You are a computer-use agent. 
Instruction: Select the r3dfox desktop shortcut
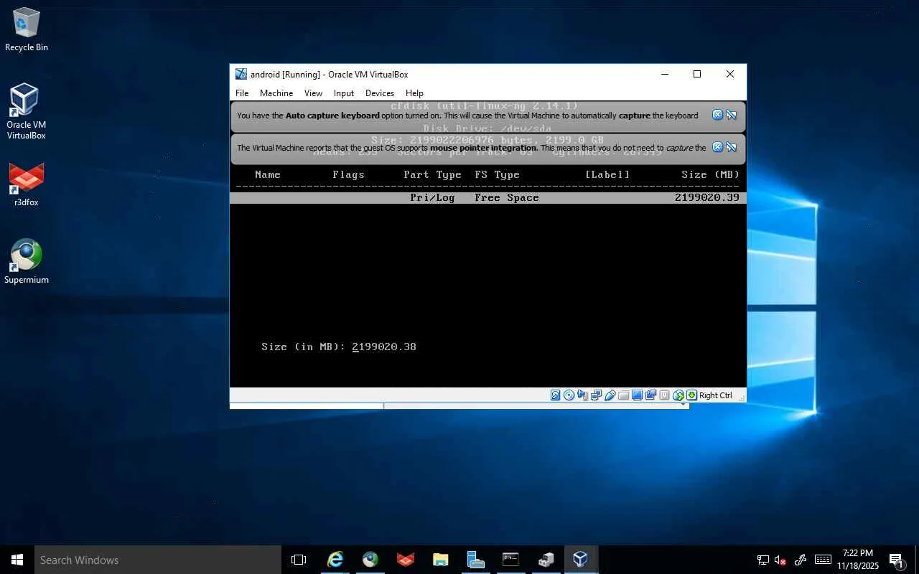(27, 184)
